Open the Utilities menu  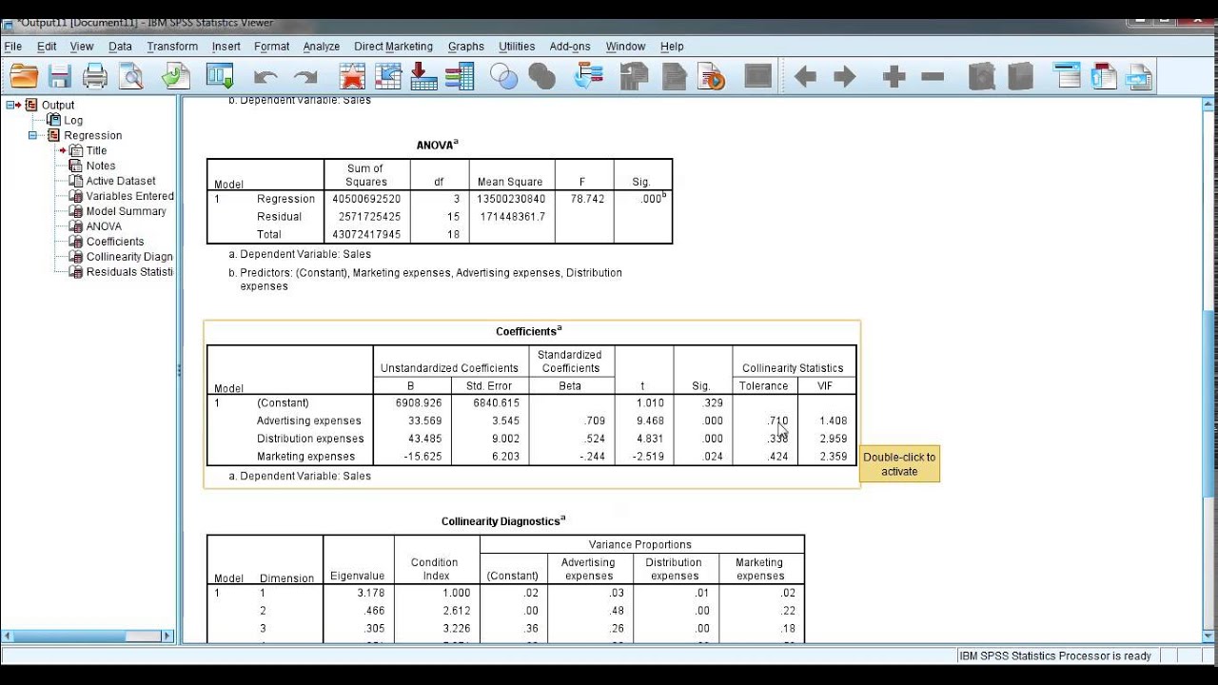(517, 46)
